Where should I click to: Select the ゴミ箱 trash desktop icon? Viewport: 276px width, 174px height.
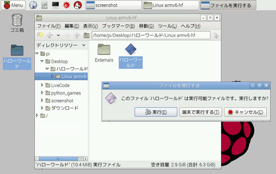(17, 23)
